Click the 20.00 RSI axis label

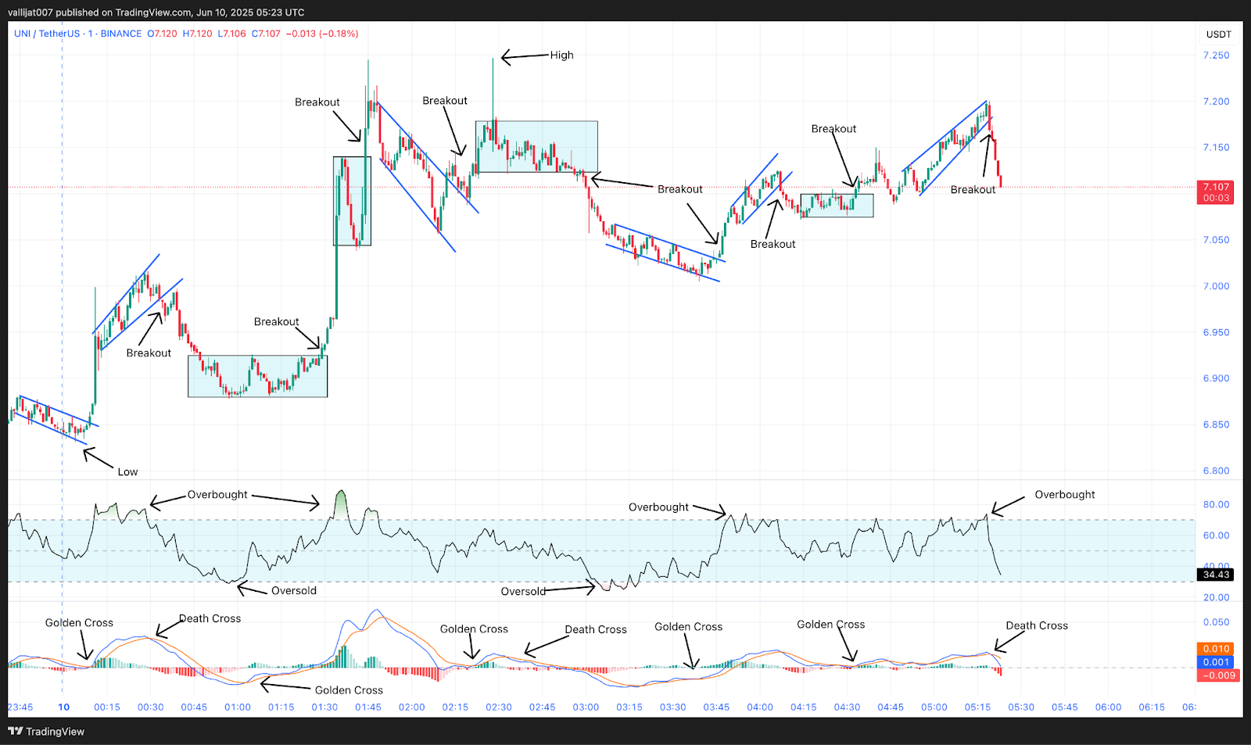1216,597
